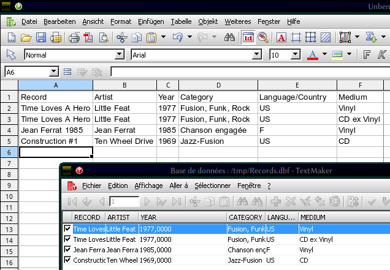The width and height of the screenshot is (390, 270).
Task: Click the Save icon in spreadsheet toolbar
Action: pos(41,37)
